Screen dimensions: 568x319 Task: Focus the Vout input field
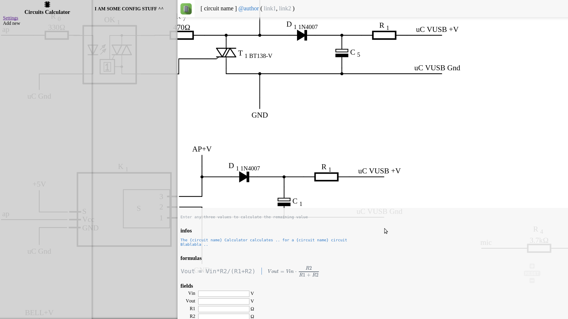coord(224,301)
